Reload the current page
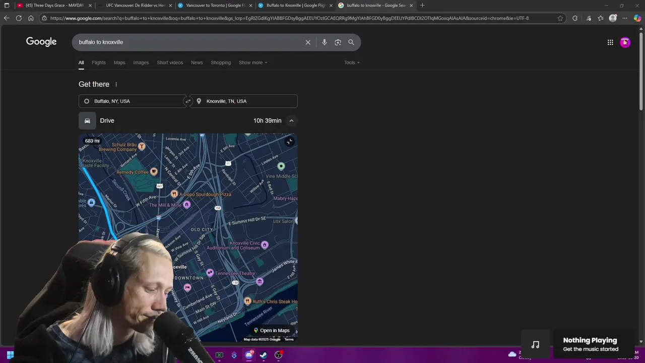The width and height of the screenshot is (645, 363). (x=19, y=18)
